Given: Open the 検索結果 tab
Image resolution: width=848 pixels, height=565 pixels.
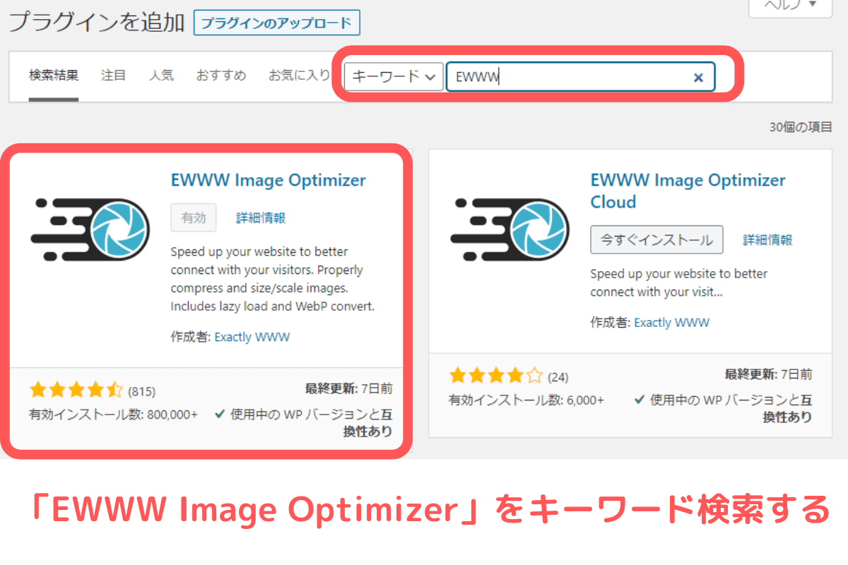Looking at the screenshot, I should [54, 75].
